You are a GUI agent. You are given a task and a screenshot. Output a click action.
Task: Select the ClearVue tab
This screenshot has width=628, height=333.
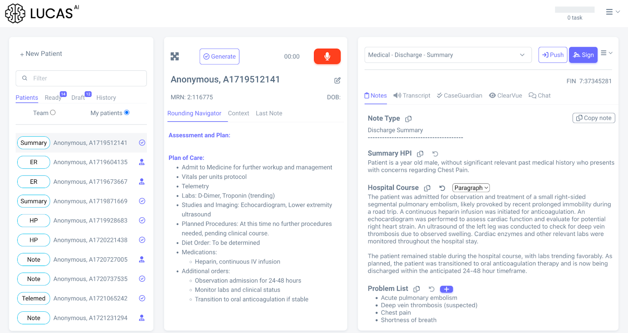pos(506,96)
